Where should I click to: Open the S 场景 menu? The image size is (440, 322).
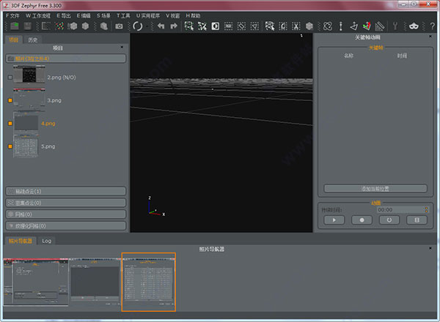pos(103,15)
